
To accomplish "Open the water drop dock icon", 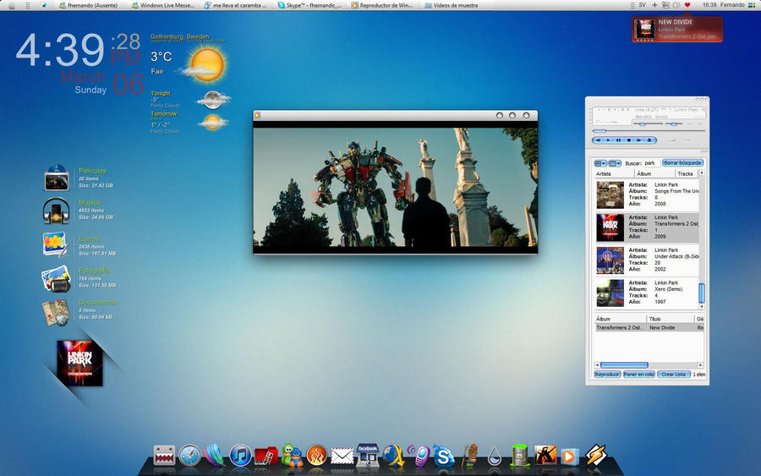I will pos(494,456).
